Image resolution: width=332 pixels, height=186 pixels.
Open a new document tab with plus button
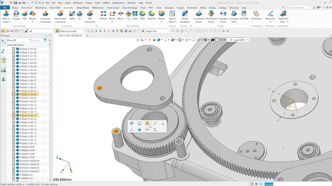[87, 36]
